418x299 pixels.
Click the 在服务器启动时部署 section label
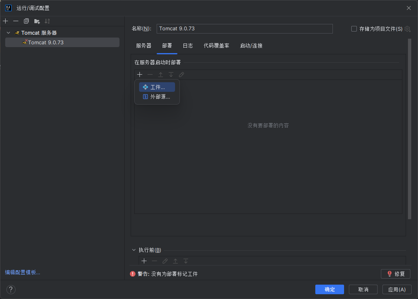point(157,62)
